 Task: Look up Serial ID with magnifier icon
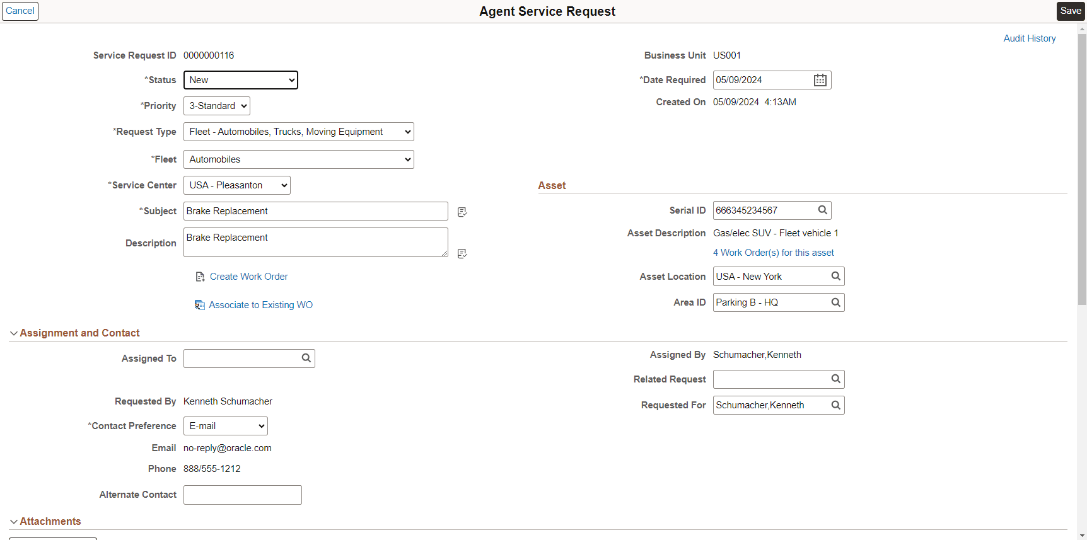[x=822, y=210]
